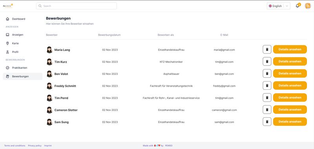Viewport: 314px width, 149px height.
Task: Click the Praktikanten checkmark icon
Action: point(7,68)
